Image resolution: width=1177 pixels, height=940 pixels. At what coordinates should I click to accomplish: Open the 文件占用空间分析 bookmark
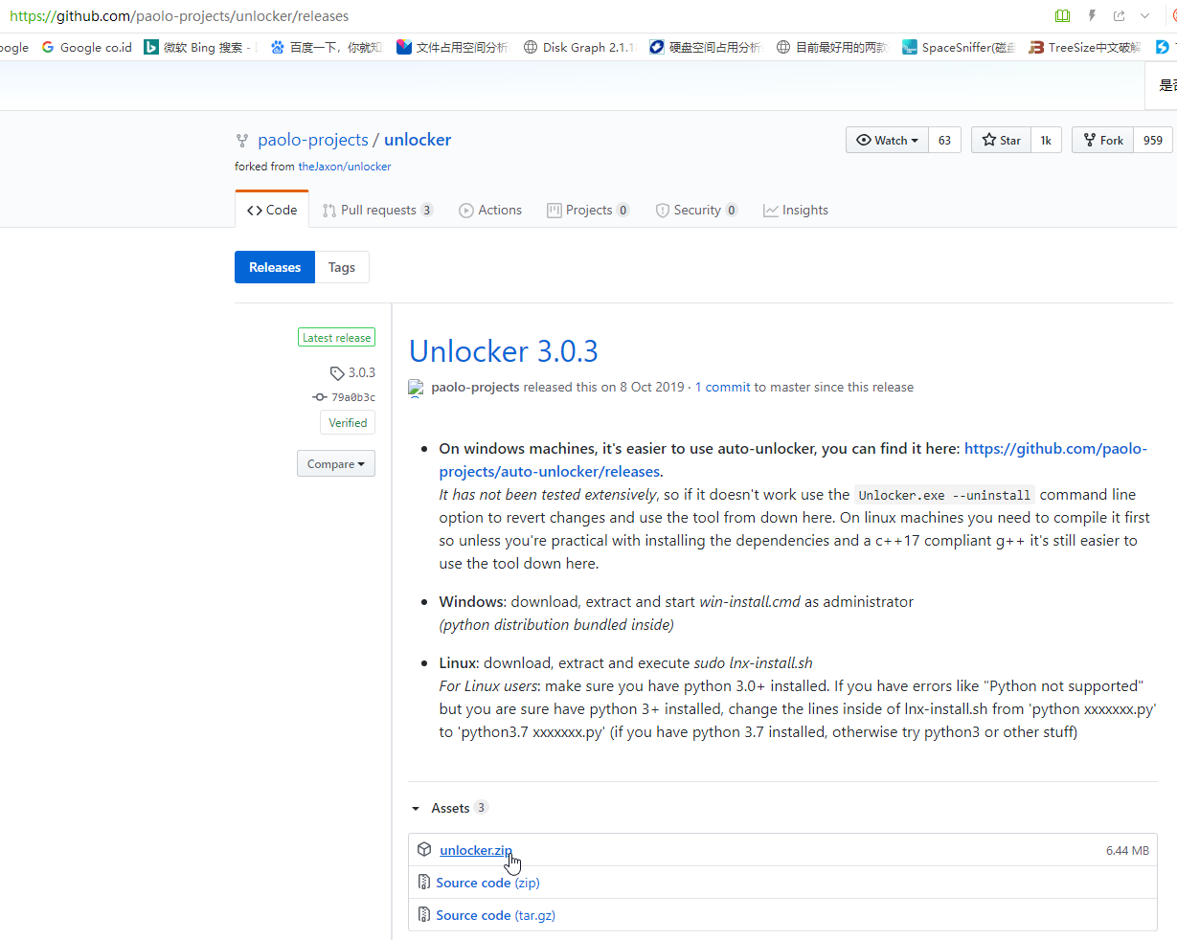pos(452,47)
